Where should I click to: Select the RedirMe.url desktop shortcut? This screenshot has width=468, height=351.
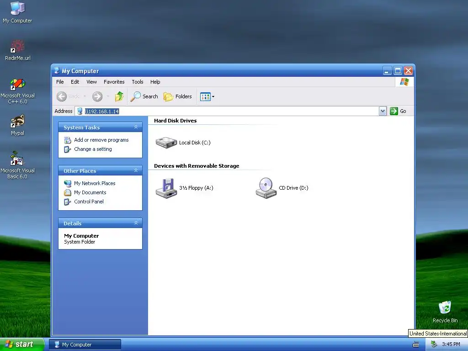pyautogui.click(x=18, y=50)
